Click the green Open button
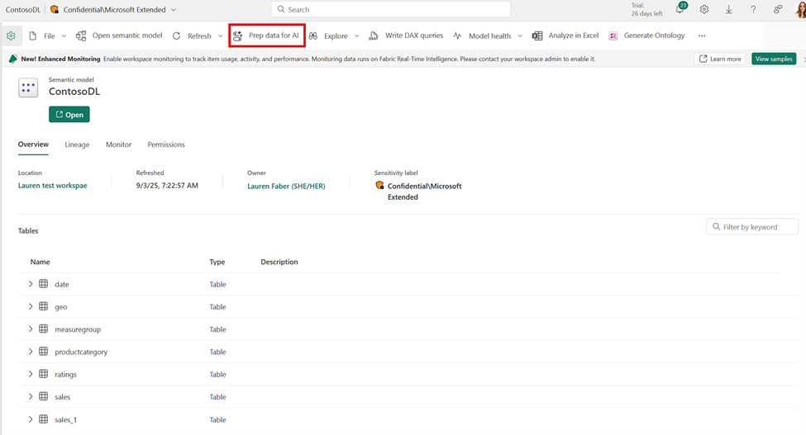Image resolution: width=806 pixels, height=435 pixels. point(69,115)
